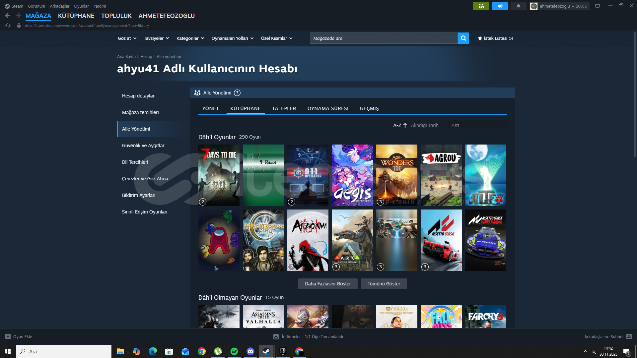
Task: Sort by Alındığı Tarih
Action: point(424,125)
